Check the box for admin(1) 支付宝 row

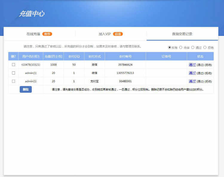(x=13, y=81)
